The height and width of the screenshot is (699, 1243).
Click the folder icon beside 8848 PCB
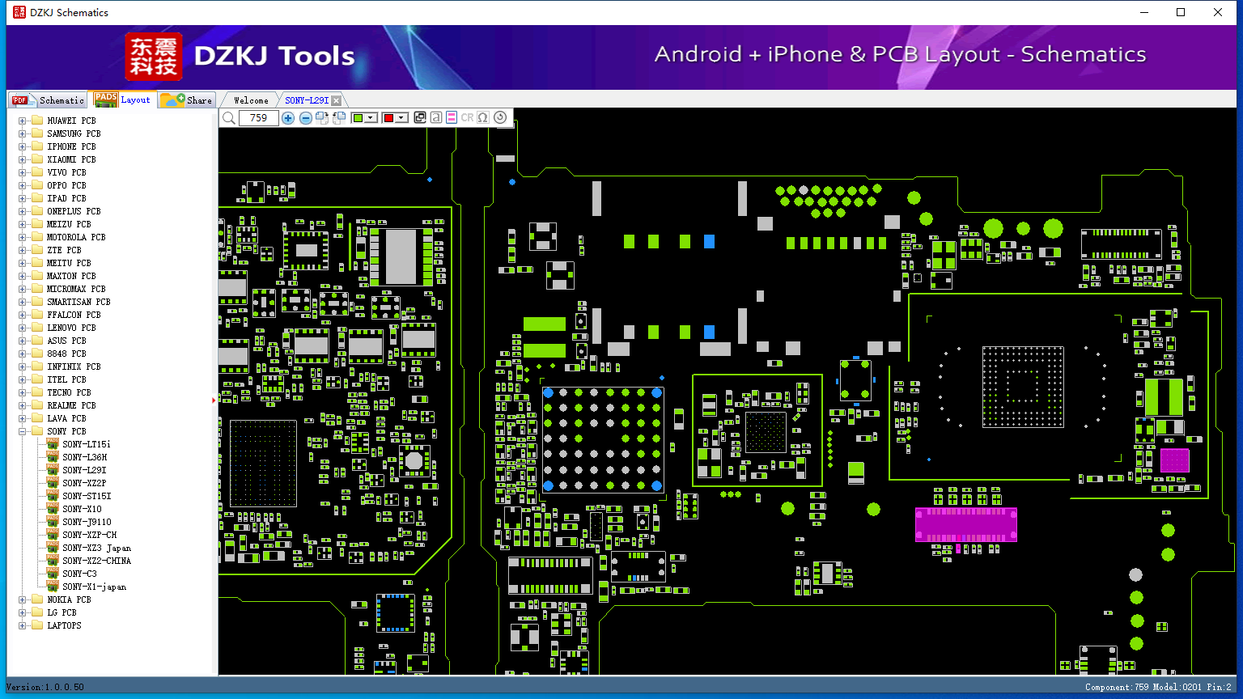point(36,354)
